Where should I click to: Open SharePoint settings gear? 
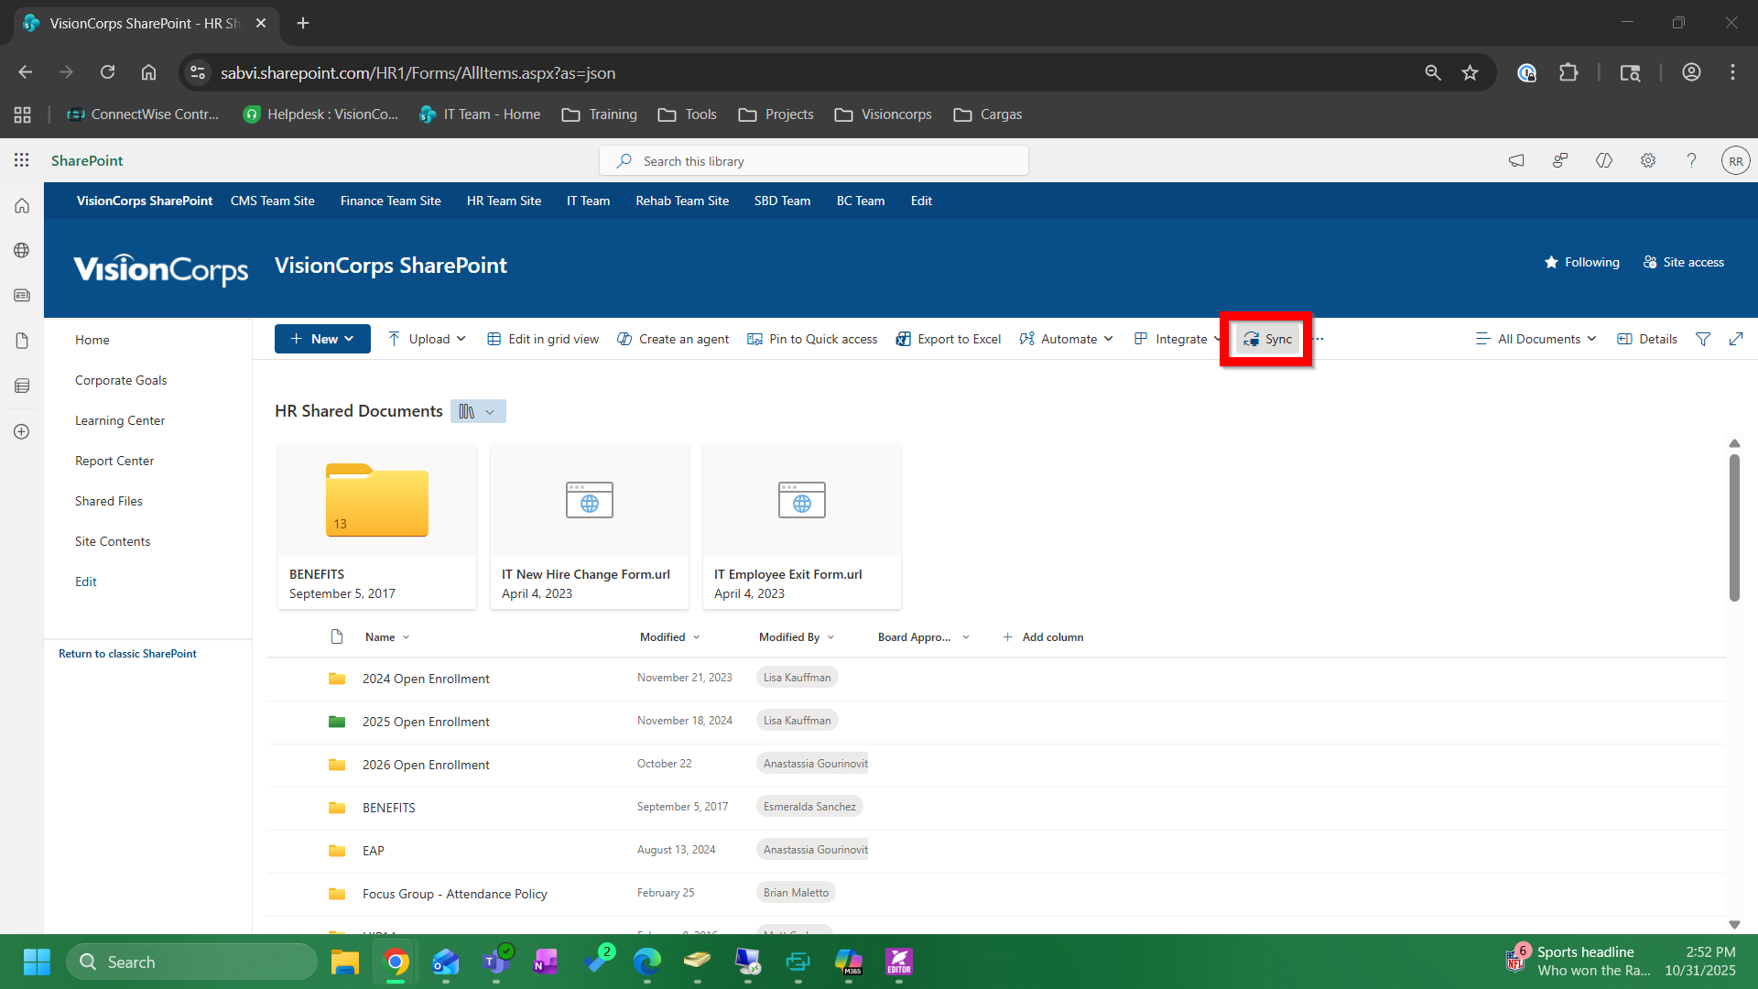pos(1648,160)
